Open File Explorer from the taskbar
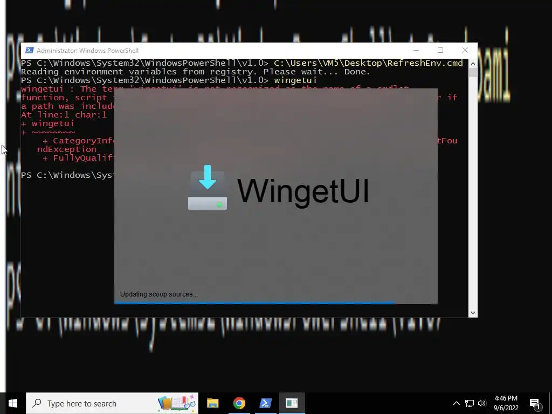Viewport: 552px width, 414px height. click(x=212, y=403)
